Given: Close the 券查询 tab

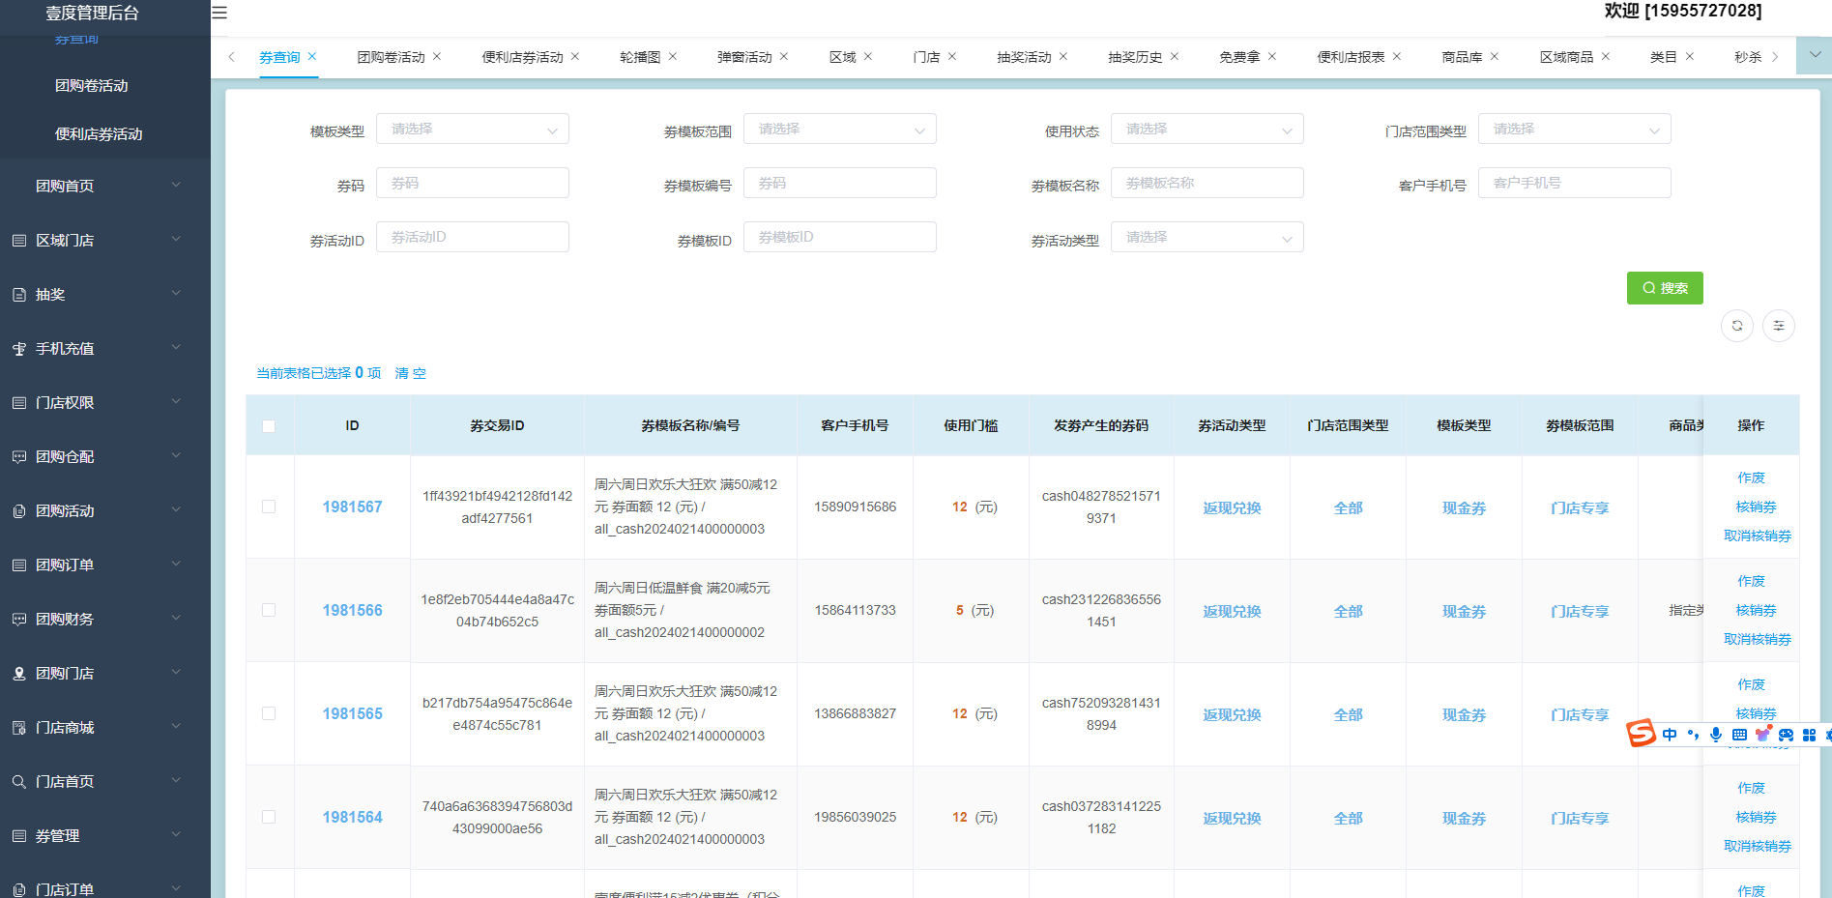Looking at the screenshot, I should (312, 56).
